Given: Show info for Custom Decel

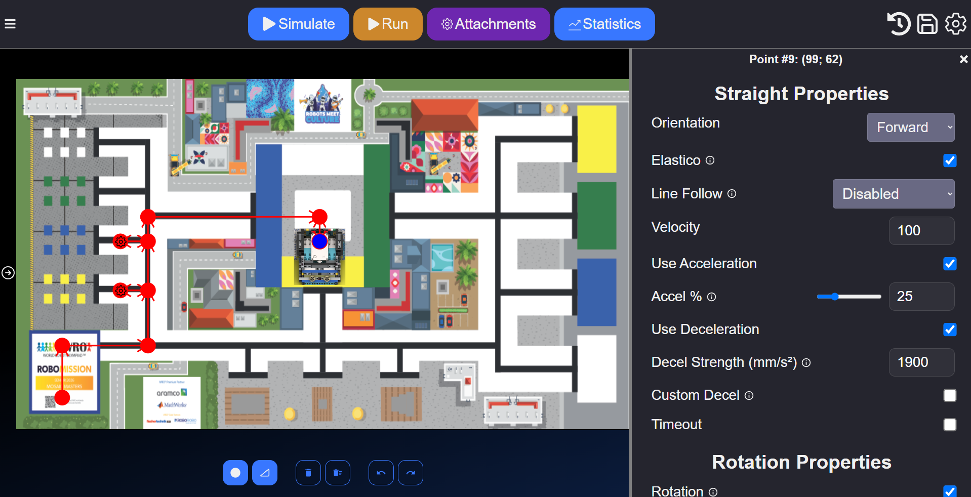Looking at the screenshot, I should pyautogui.click(x=749, y=396).
